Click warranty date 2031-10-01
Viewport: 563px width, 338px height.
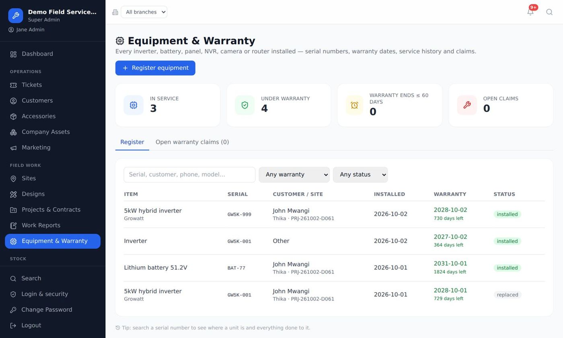coord(450,264)
